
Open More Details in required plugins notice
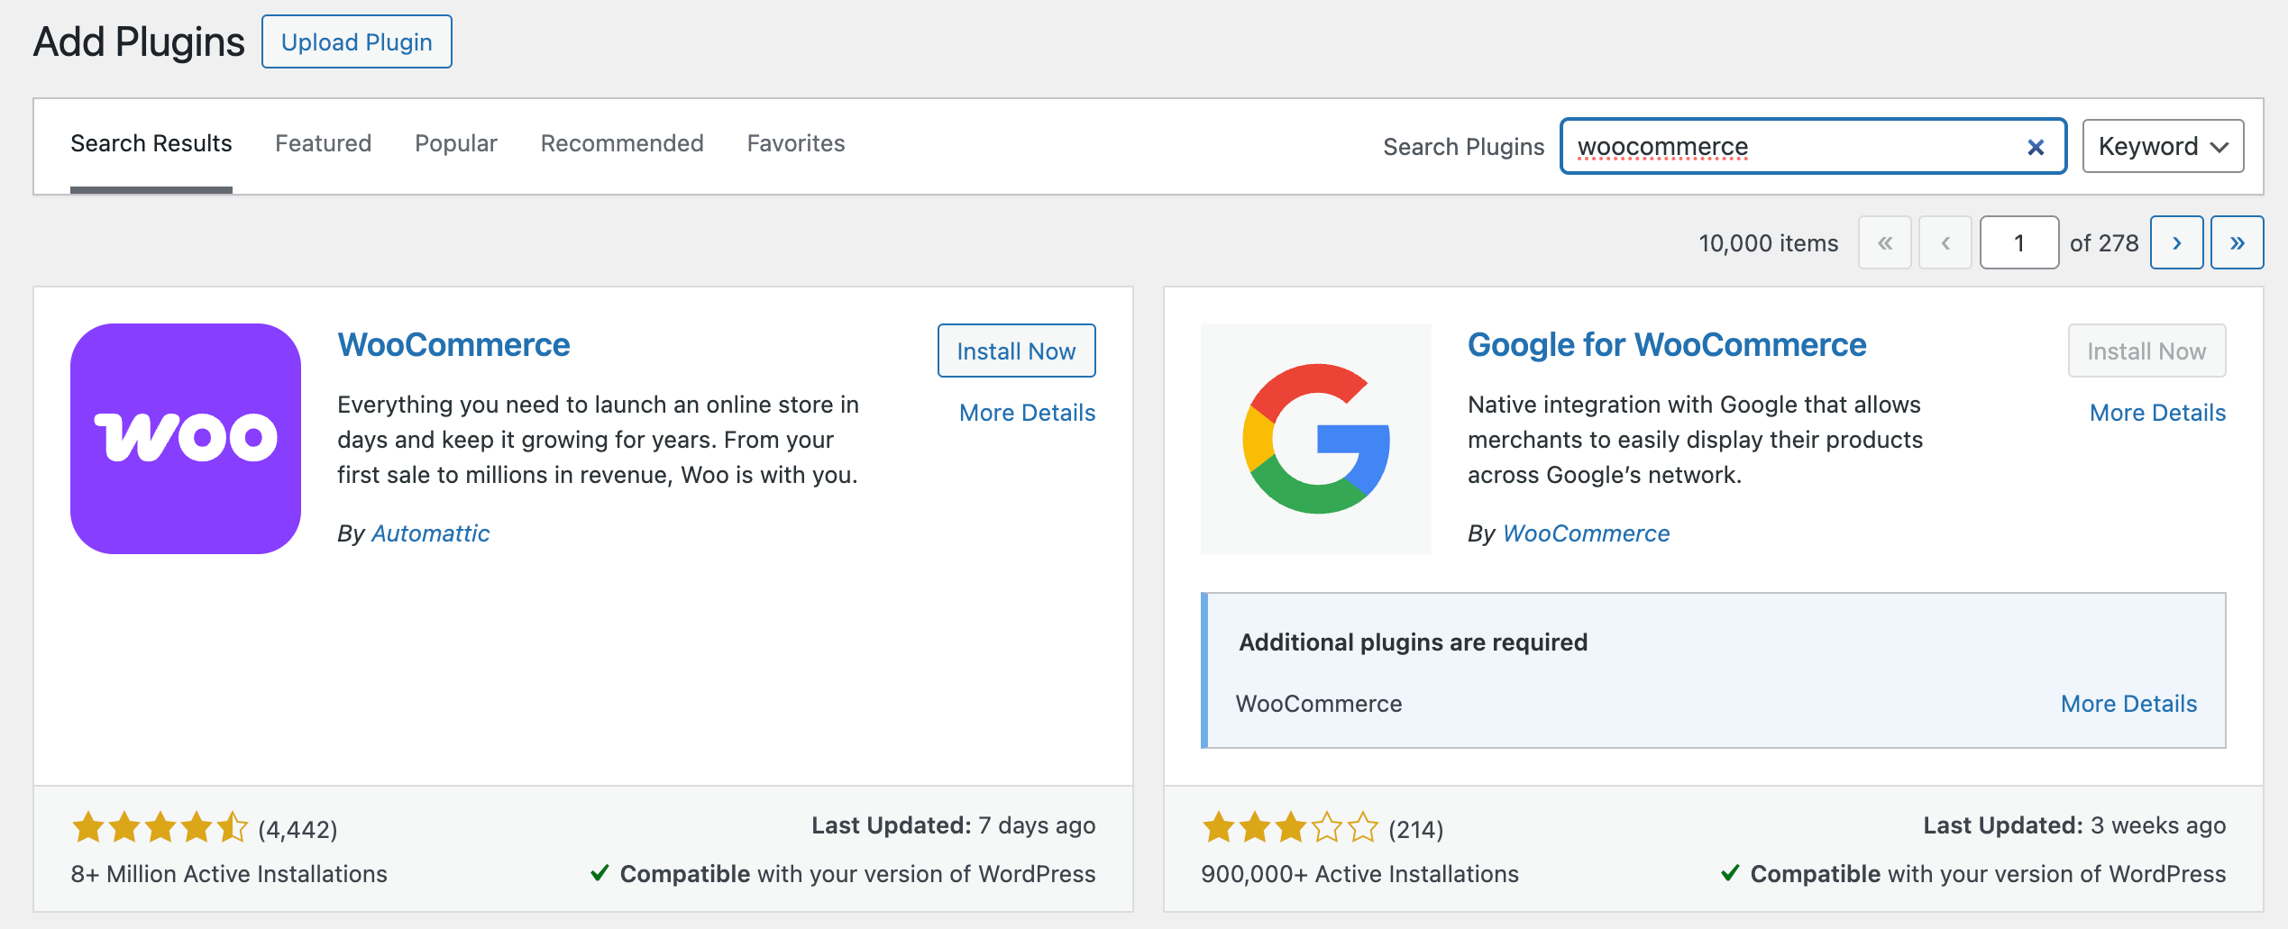point(2128,704)
